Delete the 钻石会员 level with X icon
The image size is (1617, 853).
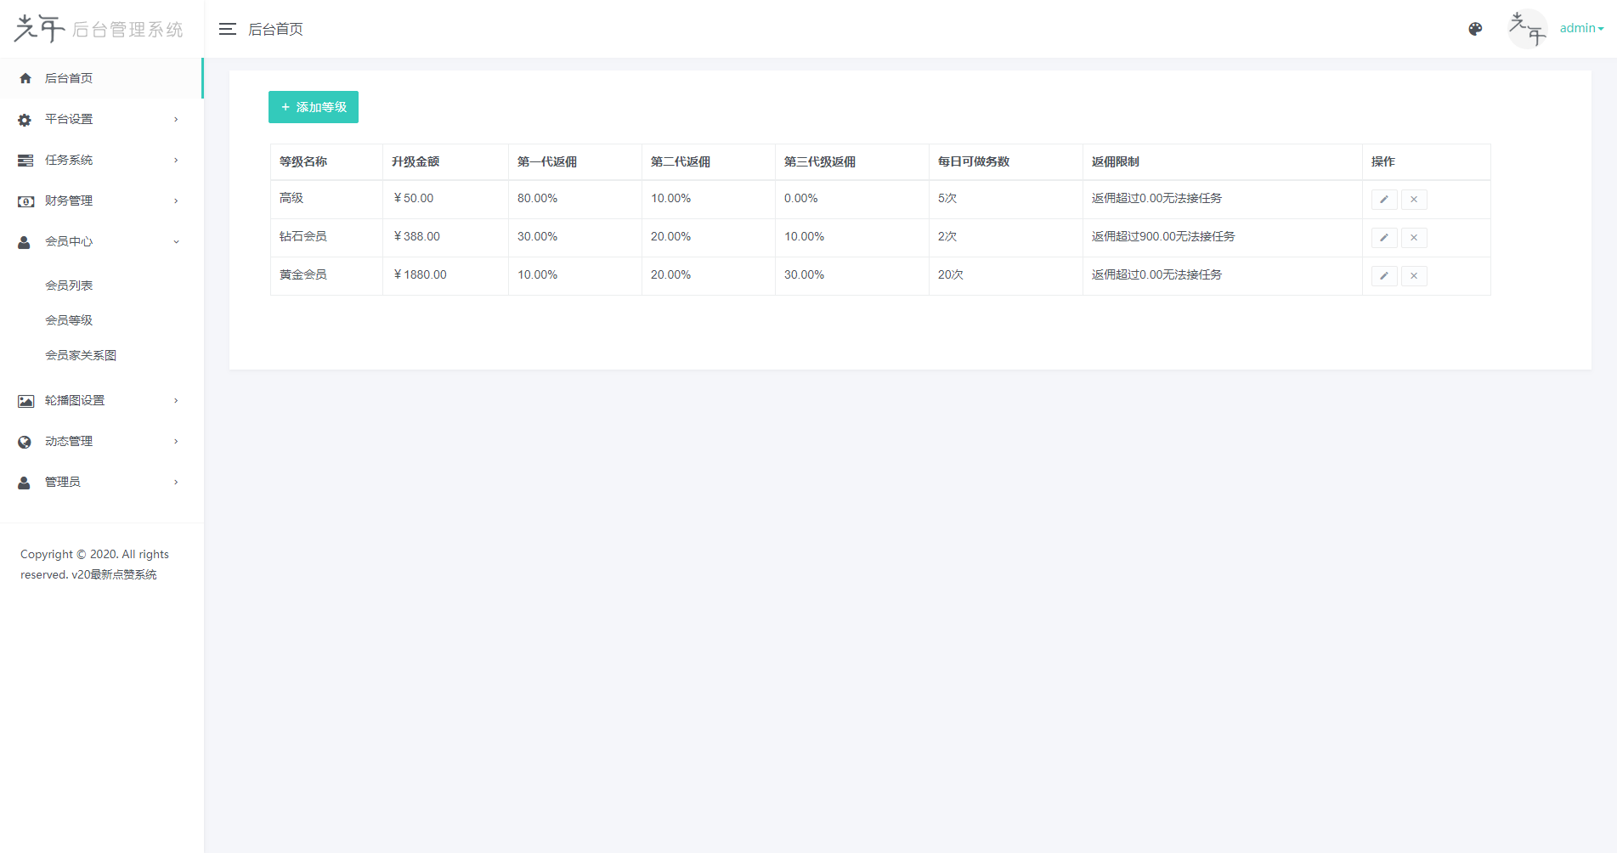click(x=1414, y=238)
